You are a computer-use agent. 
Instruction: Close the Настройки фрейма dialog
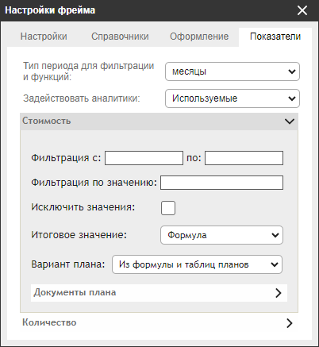[302, 10]
